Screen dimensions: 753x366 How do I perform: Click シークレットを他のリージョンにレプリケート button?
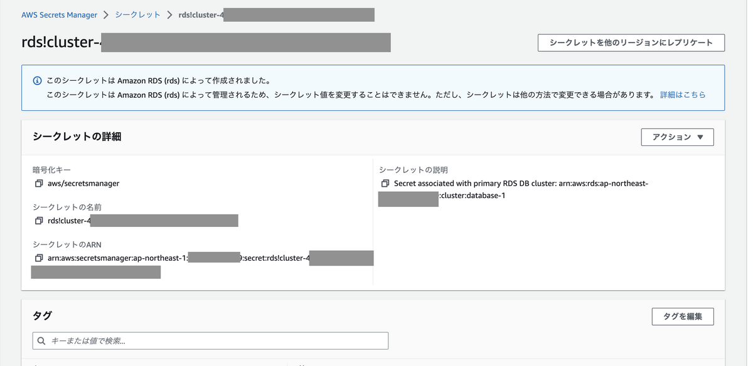click(x=631, y=43)
